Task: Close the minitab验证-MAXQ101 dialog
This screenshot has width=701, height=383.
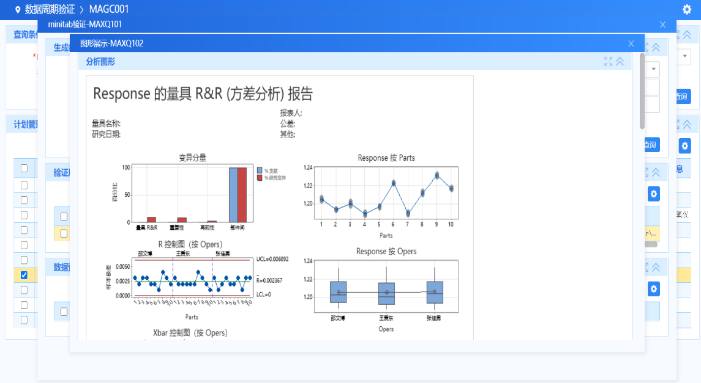Action: [662, 24]
